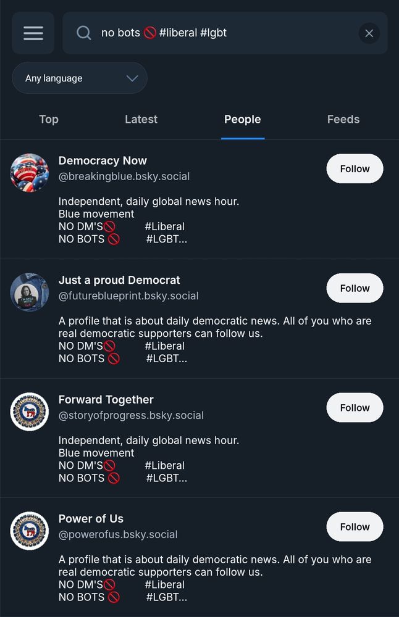Switch to the Top tab
The width and height of the screenshot is (399, 617).
pyautogui.click(x=49, y=119)
